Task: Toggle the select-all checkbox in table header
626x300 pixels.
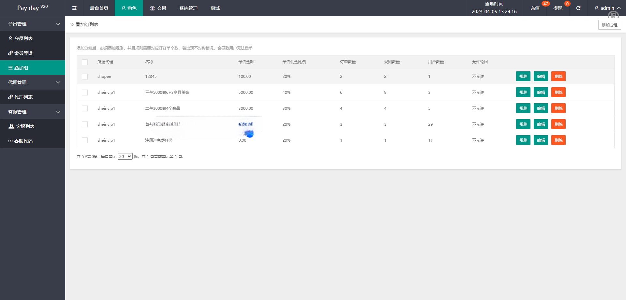Action: (x=85, y=62)
